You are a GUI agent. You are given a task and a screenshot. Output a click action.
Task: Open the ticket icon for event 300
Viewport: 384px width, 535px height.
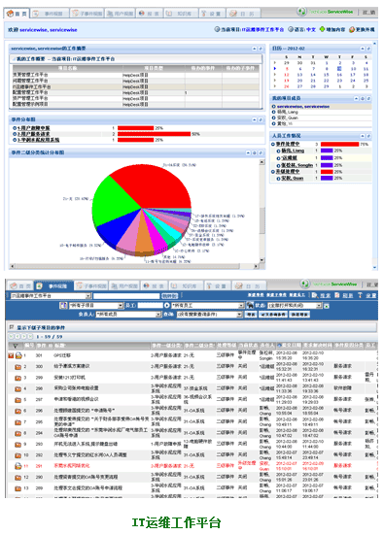pyautogui.click(x=17, y=367)
